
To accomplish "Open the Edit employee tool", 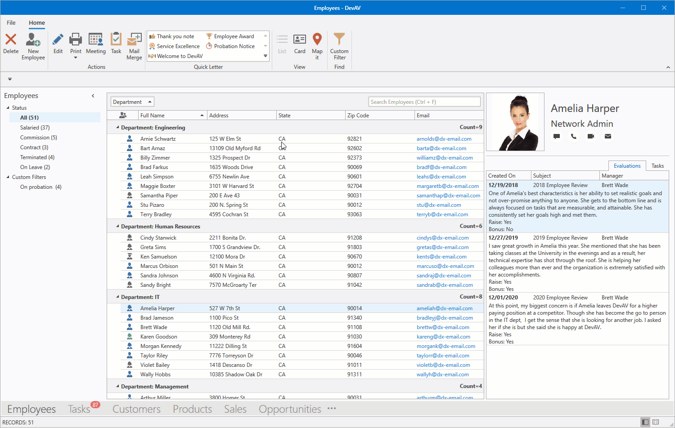I will click(58, 45).
